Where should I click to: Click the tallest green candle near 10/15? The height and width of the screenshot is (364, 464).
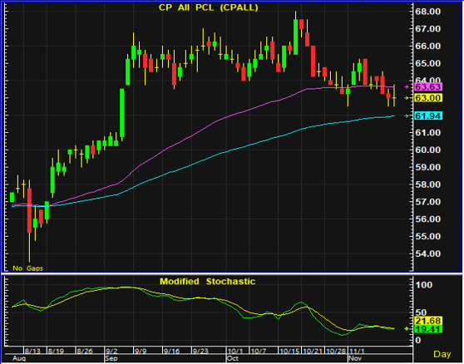[295, 37]
